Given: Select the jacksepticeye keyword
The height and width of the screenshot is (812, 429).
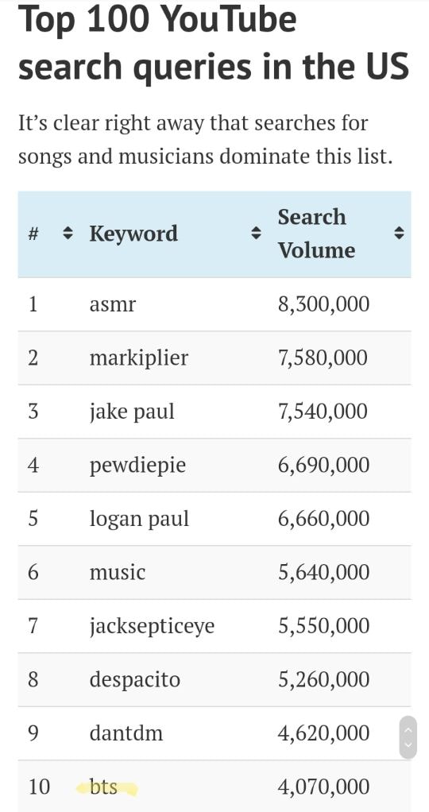Looking at the screenshot, I should point(152,627).
